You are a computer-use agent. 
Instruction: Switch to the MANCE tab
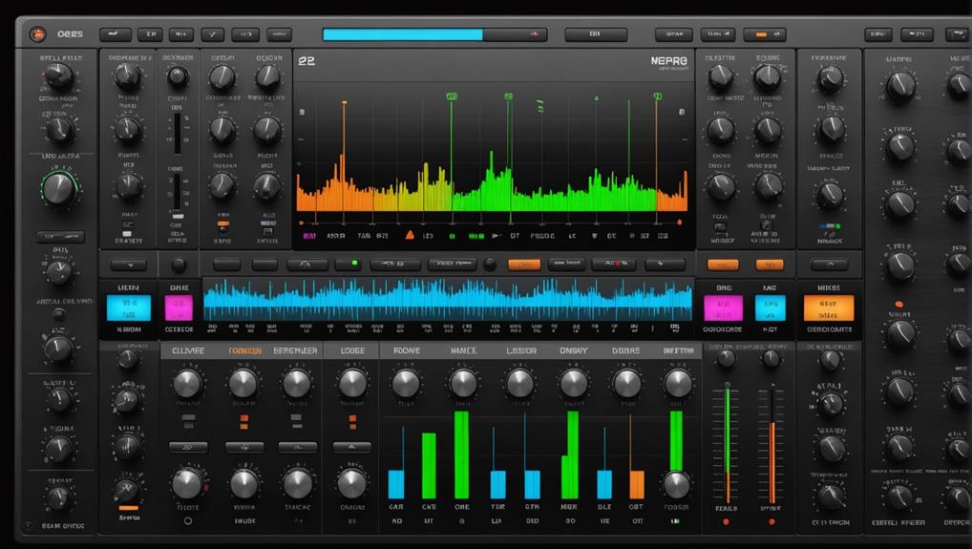point(463,350)
